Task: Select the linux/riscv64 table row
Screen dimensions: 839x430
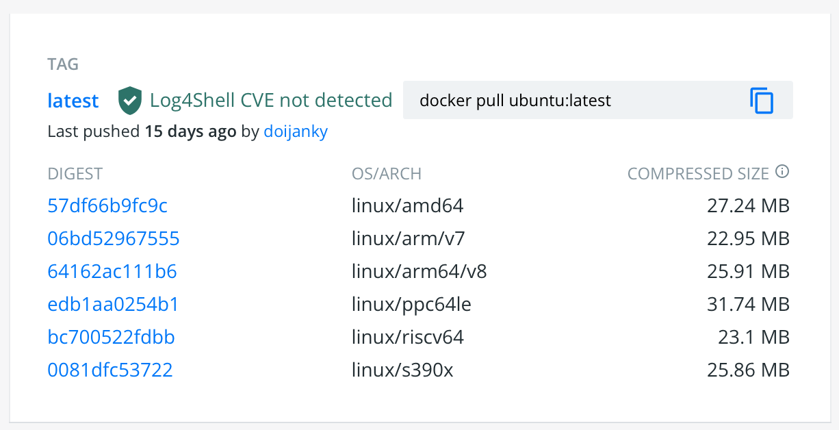Action: point(419,336)
